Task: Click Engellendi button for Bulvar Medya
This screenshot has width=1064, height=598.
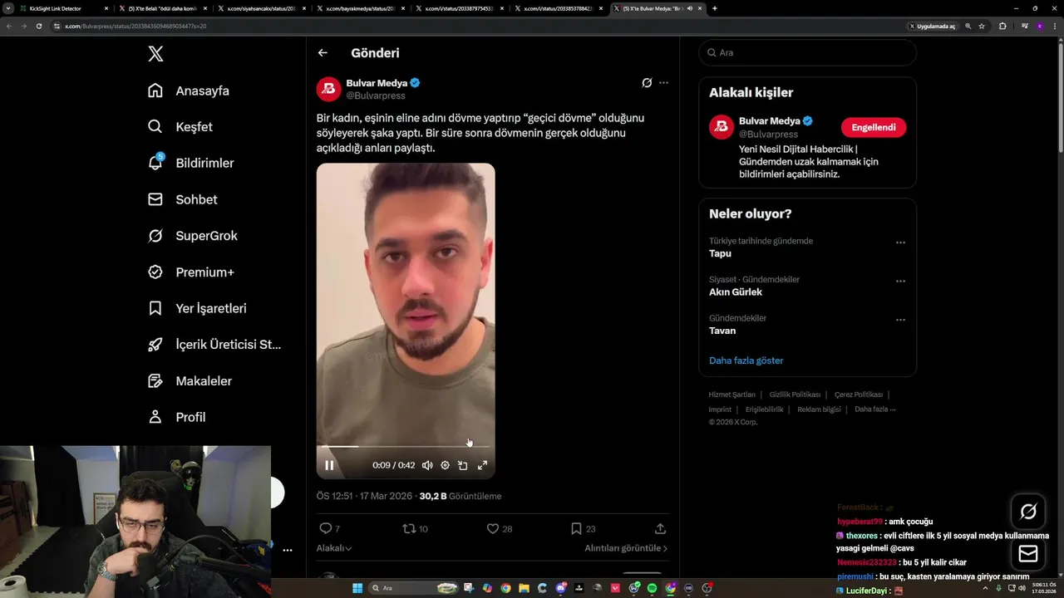Action: click(874, 127)
